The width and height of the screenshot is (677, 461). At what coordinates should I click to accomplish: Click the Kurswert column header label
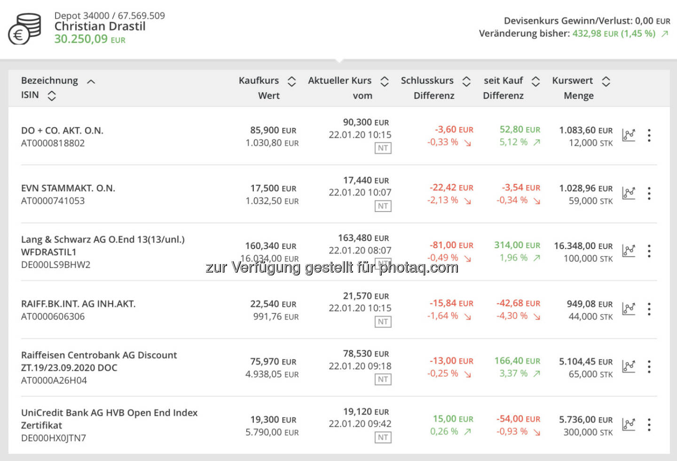572,80
